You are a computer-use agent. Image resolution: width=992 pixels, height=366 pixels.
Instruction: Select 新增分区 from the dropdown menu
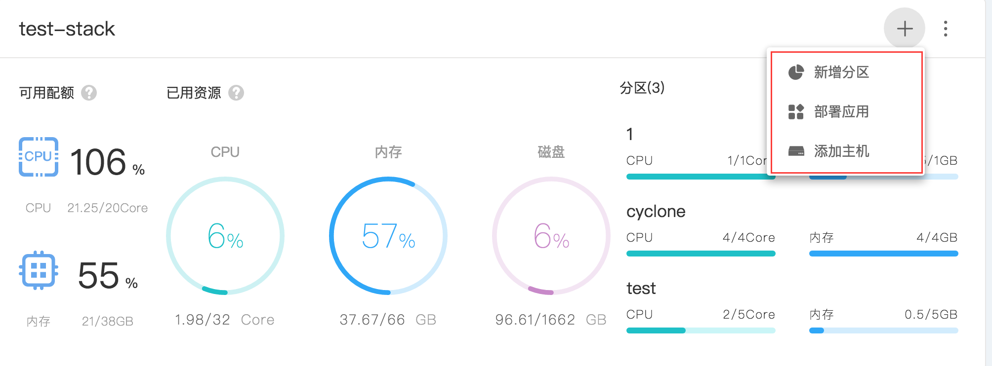(841, 73)
